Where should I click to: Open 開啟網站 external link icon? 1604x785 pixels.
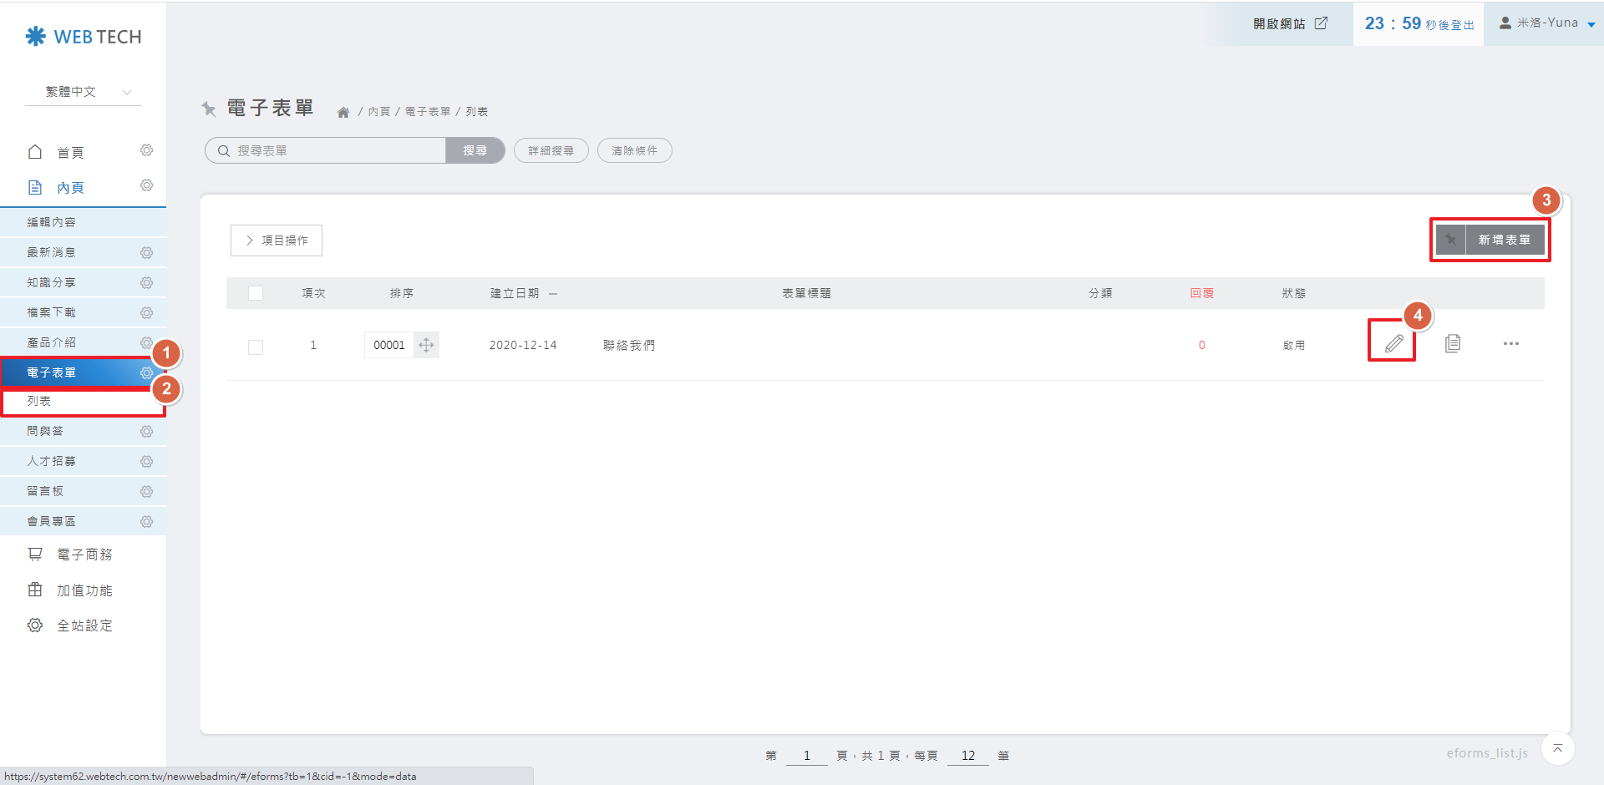1321,23
